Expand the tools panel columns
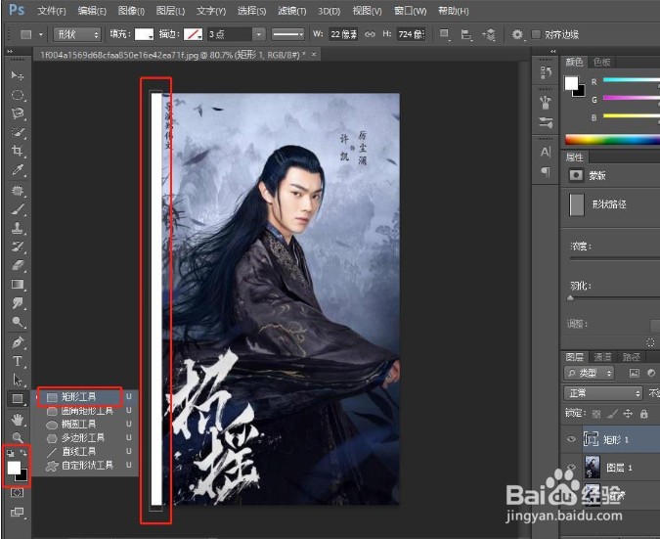 point(10,51)
